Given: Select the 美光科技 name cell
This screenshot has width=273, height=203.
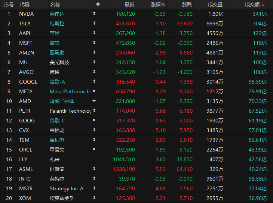Looking at the screenshot, I should coord(59,62).
